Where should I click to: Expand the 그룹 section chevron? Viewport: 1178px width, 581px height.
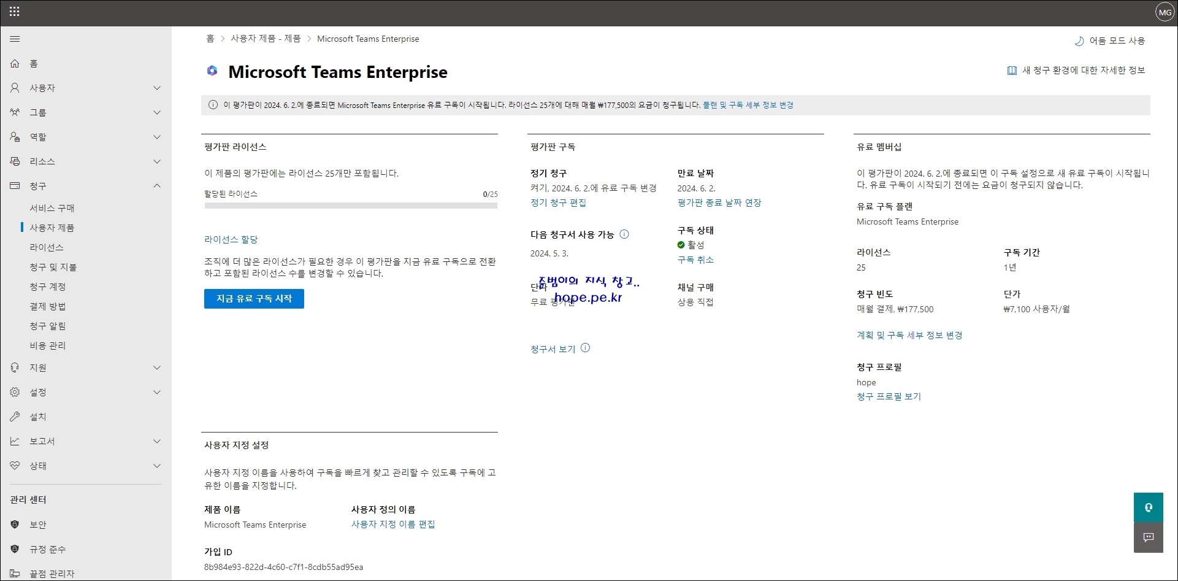coord(157,112)
